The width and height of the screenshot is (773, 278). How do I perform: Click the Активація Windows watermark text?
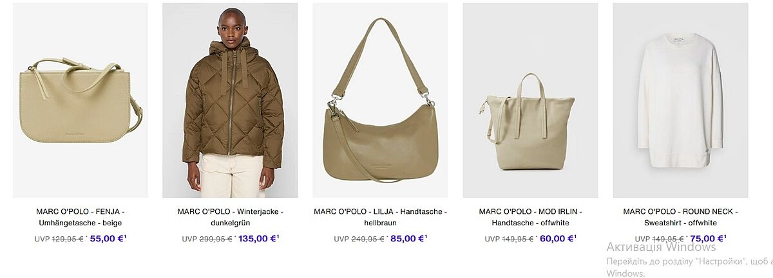[661, 247]
